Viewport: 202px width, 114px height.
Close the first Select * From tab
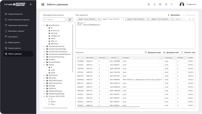click(100, 19)
